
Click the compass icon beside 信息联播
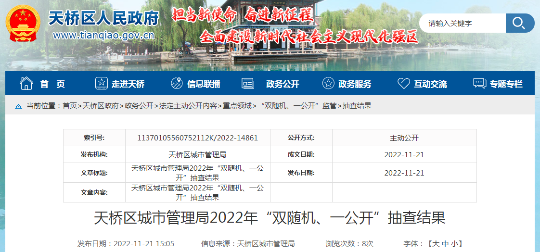(177, 83)
